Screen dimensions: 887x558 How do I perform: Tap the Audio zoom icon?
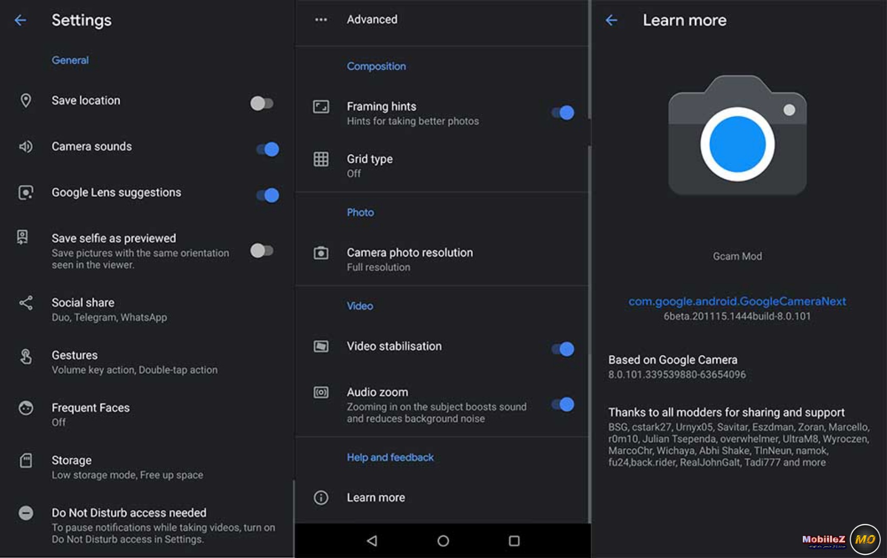pyautogui.click(x=321, y=393)
